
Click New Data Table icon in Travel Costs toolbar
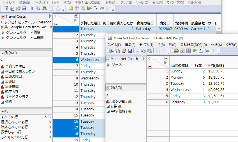6,8
